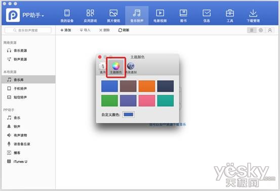Click the PP助手 logo icon
Viewport: 280px width, 191px height.
point(13,15)
